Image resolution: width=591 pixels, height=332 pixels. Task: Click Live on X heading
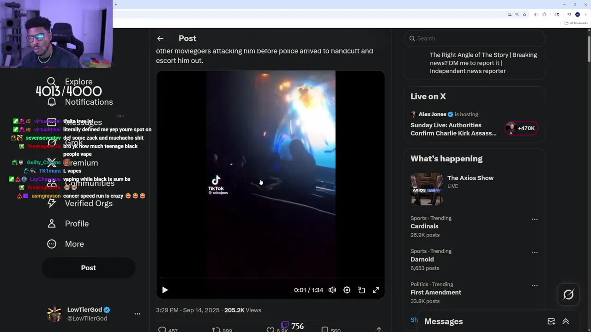(x=428, y=96)
